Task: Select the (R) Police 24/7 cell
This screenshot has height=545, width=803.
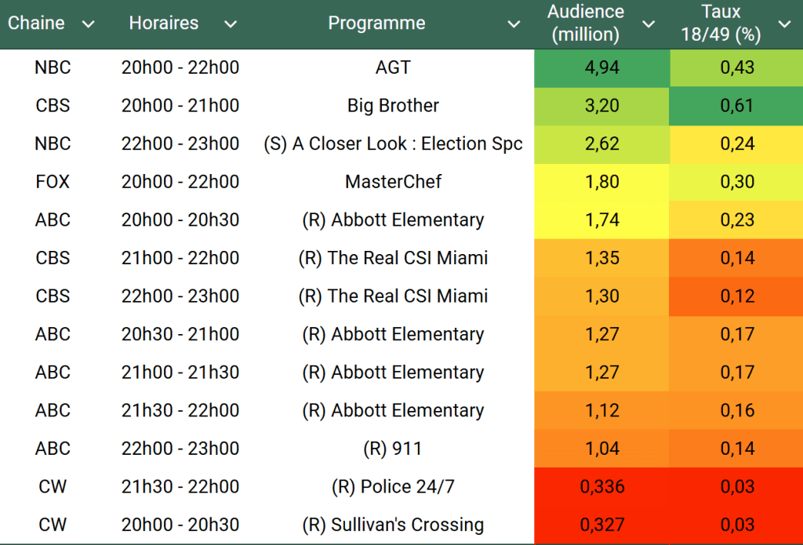Action: 393,487
